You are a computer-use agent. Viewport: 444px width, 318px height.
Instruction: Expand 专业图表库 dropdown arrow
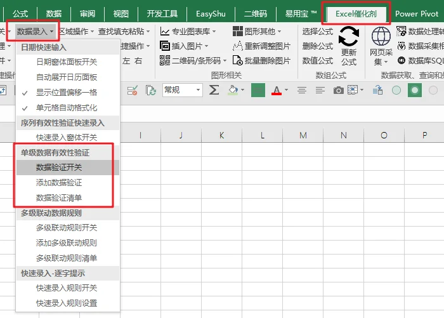pos(214,31)
